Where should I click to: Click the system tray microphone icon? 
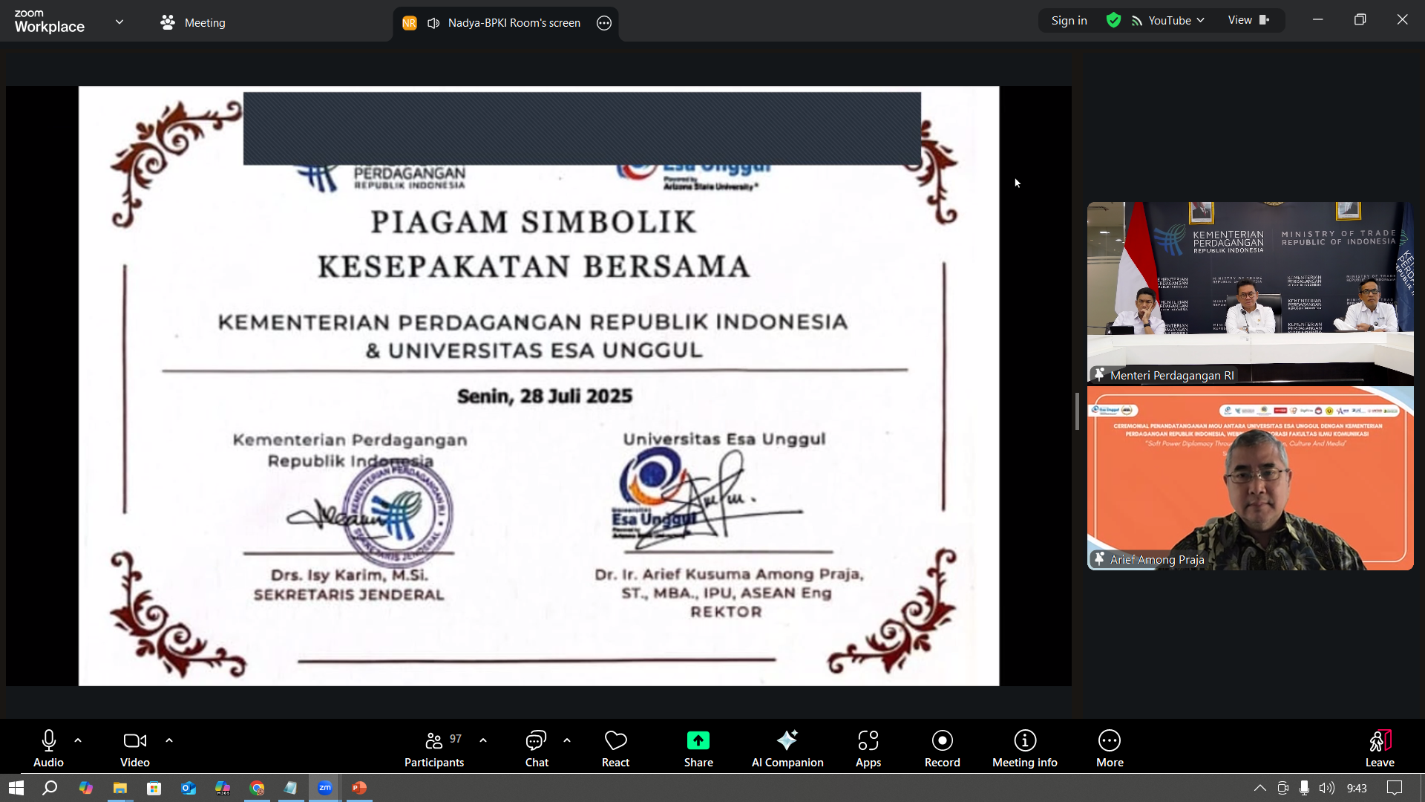(x=1304, y=788)
